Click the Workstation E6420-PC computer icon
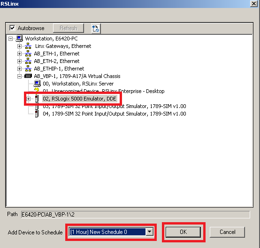 (x=19, y=39)
